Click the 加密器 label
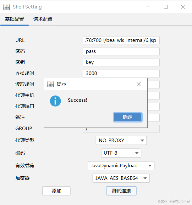This screenshot has height=205, width=192. point(22,178)
